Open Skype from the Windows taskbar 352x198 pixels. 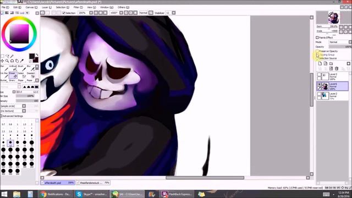tap(91, 194)
